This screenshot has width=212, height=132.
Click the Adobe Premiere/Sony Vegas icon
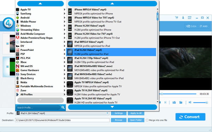coord(17,38)
